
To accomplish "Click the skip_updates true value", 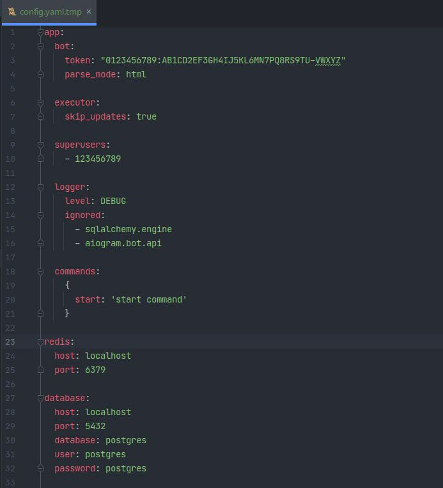I will point(146,116).
